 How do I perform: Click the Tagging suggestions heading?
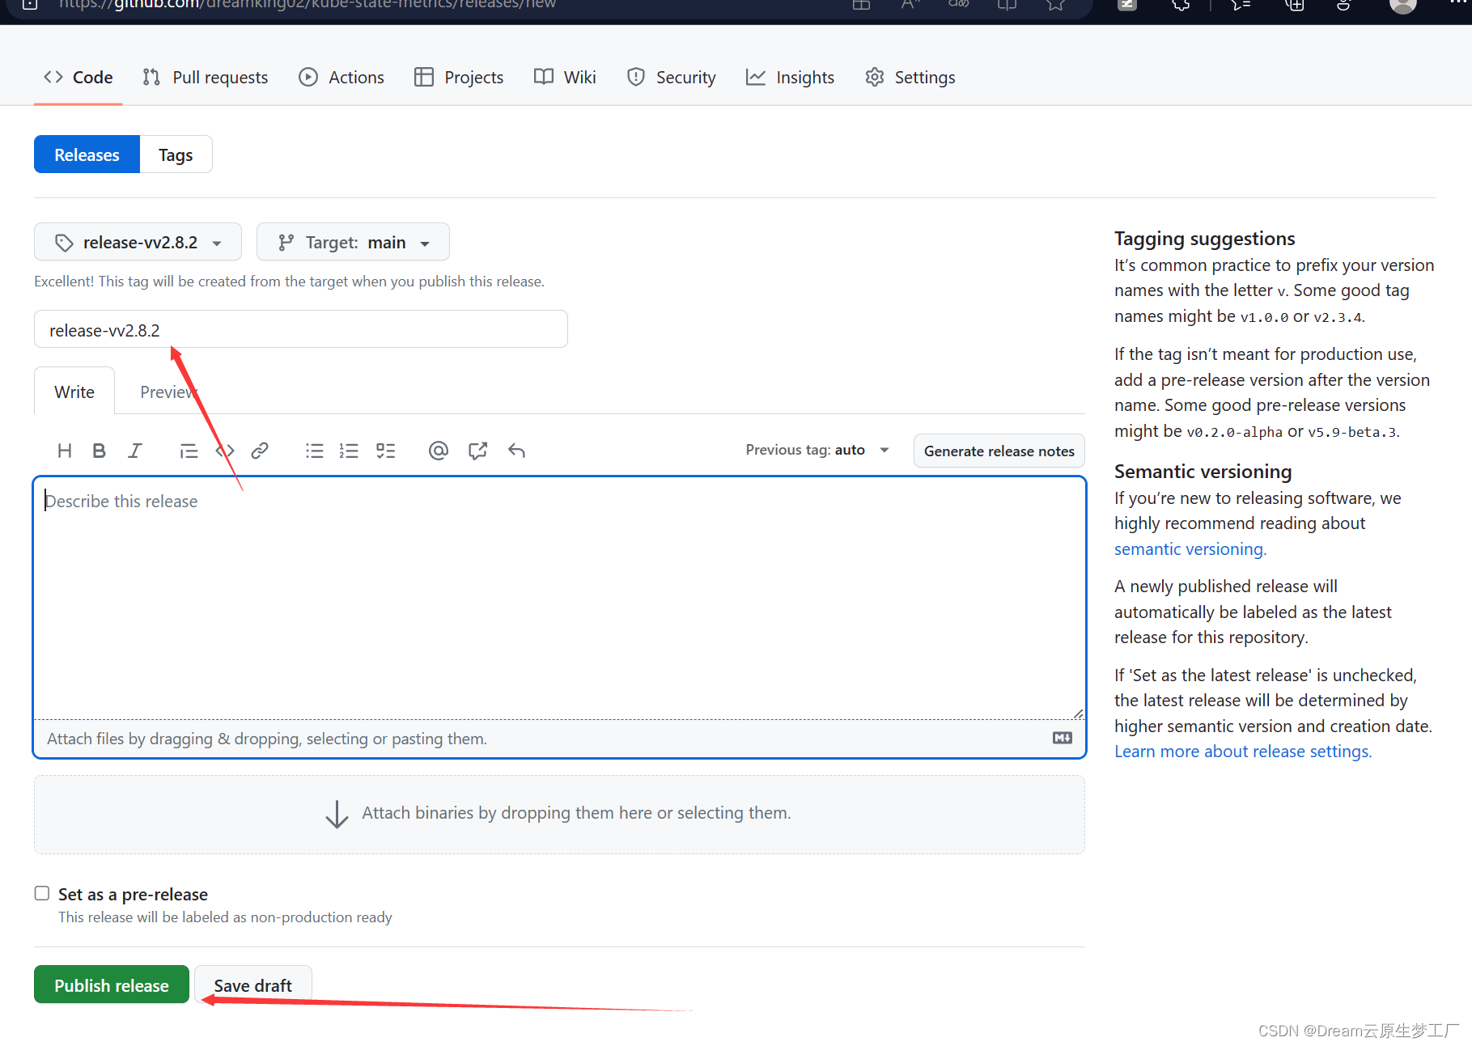[x=1204, y=239]
